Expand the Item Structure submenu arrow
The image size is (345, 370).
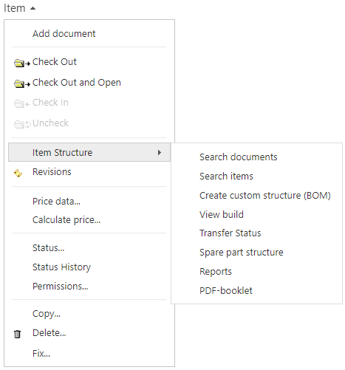160,152
